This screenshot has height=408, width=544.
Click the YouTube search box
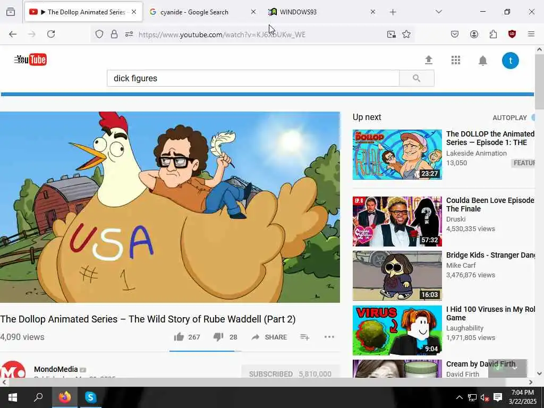pos(253,79)
